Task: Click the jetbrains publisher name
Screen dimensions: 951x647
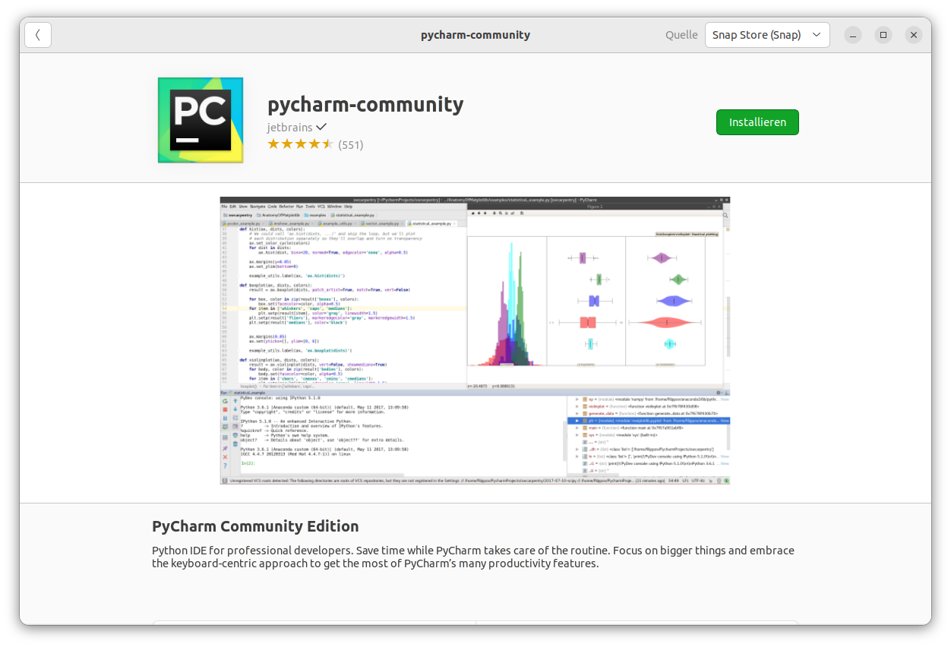Action: pyautogui.click(x=289, y=127)
